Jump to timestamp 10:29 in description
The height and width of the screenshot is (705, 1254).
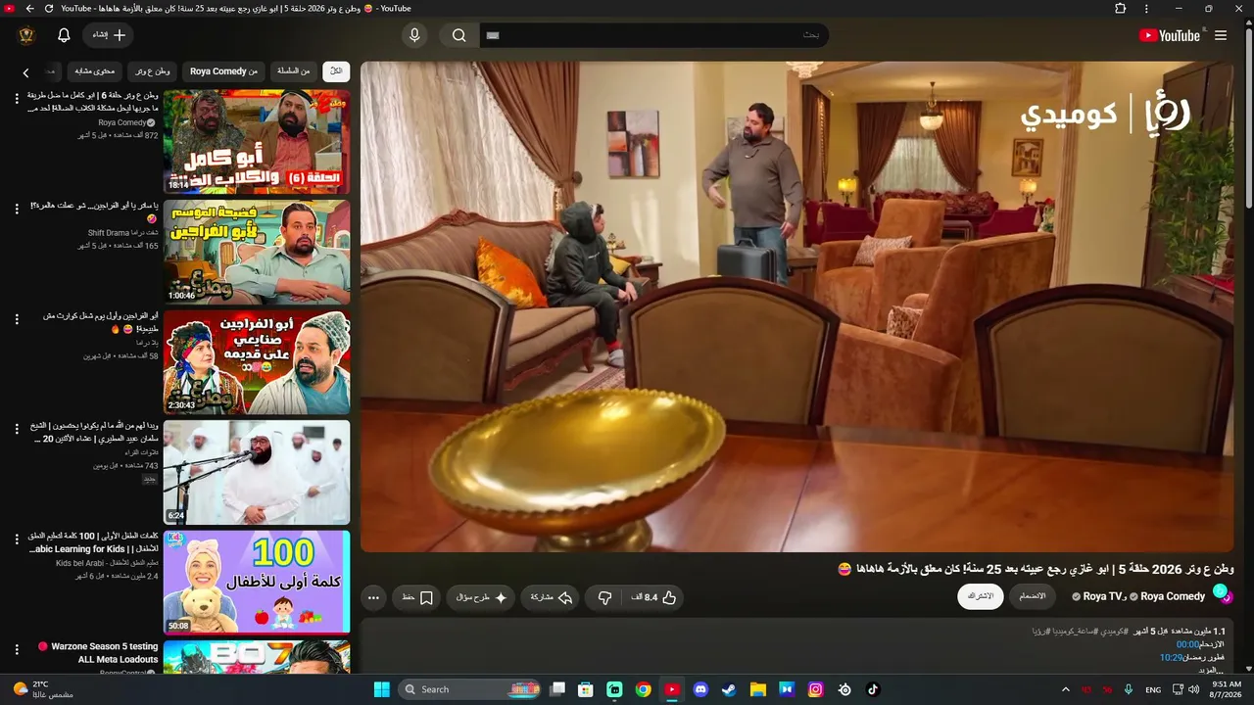pyautogui.click(x=1171, y=657)
